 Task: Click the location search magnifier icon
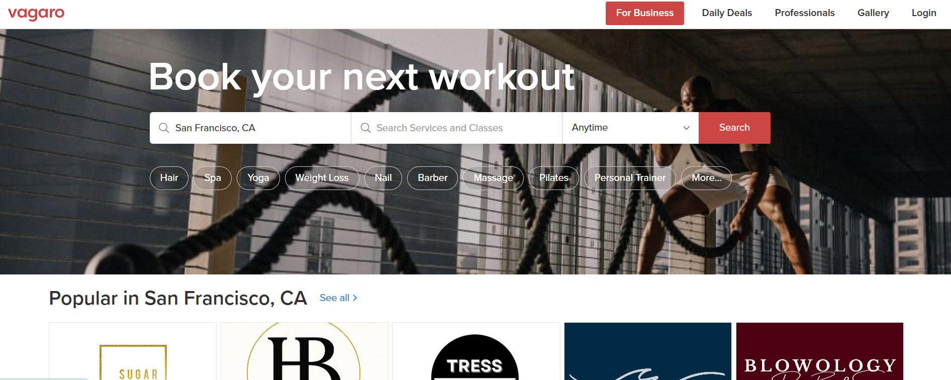tap(164, 128)
